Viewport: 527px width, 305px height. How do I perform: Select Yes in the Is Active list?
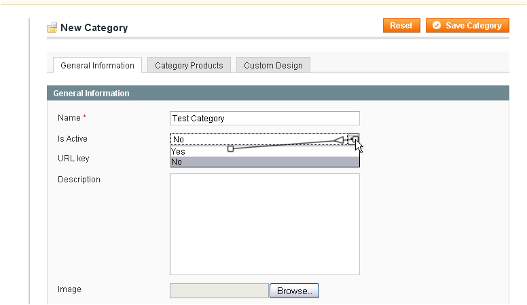(264, 152)
